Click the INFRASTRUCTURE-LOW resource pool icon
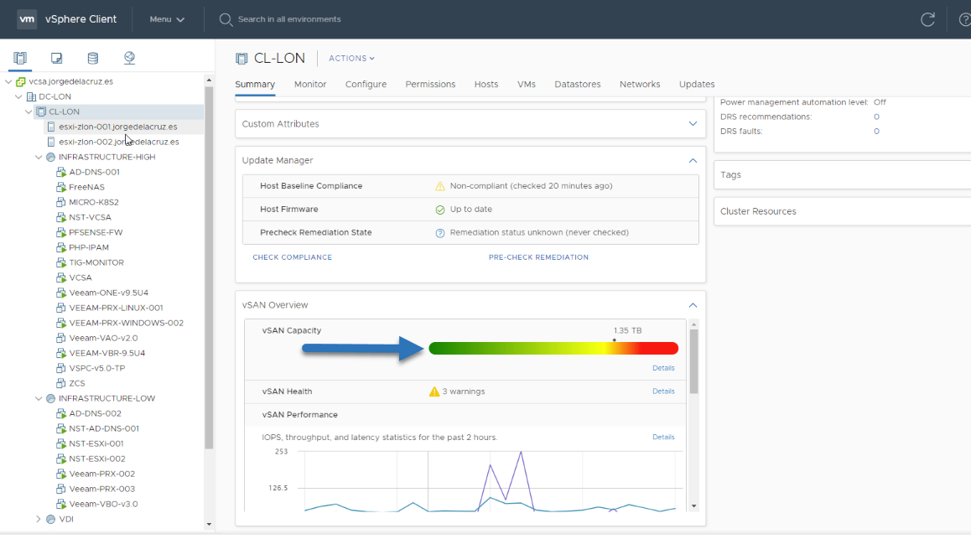971x539 pixels. (51, 398)
